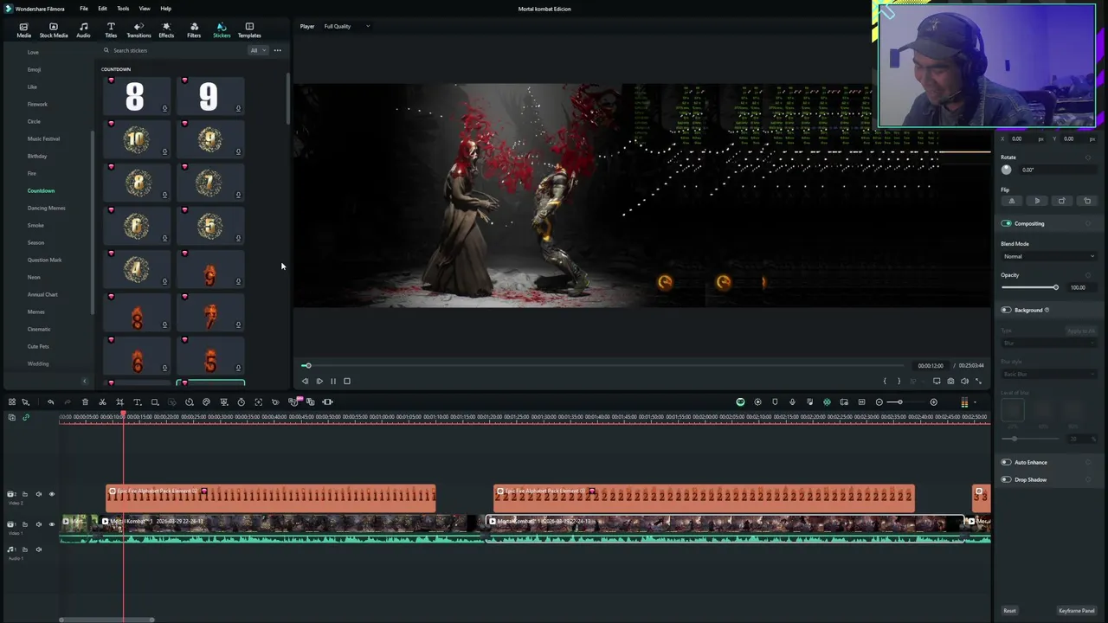Select the white number 9 countdown sticker
1108x623 pixels.
[x=209, y=96]
